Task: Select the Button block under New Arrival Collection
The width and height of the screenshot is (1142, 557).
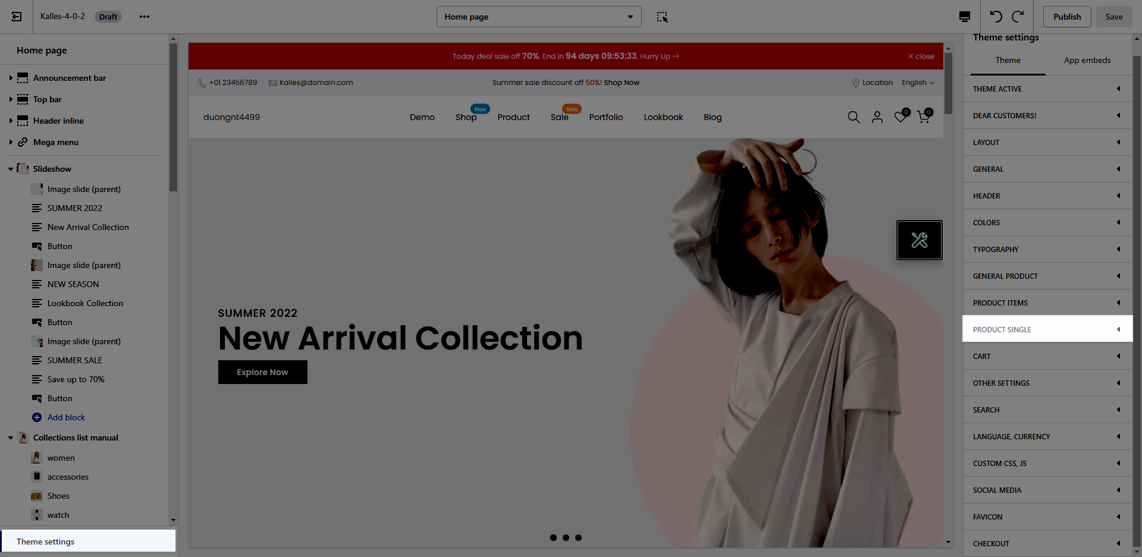Action: click(59, 246)
